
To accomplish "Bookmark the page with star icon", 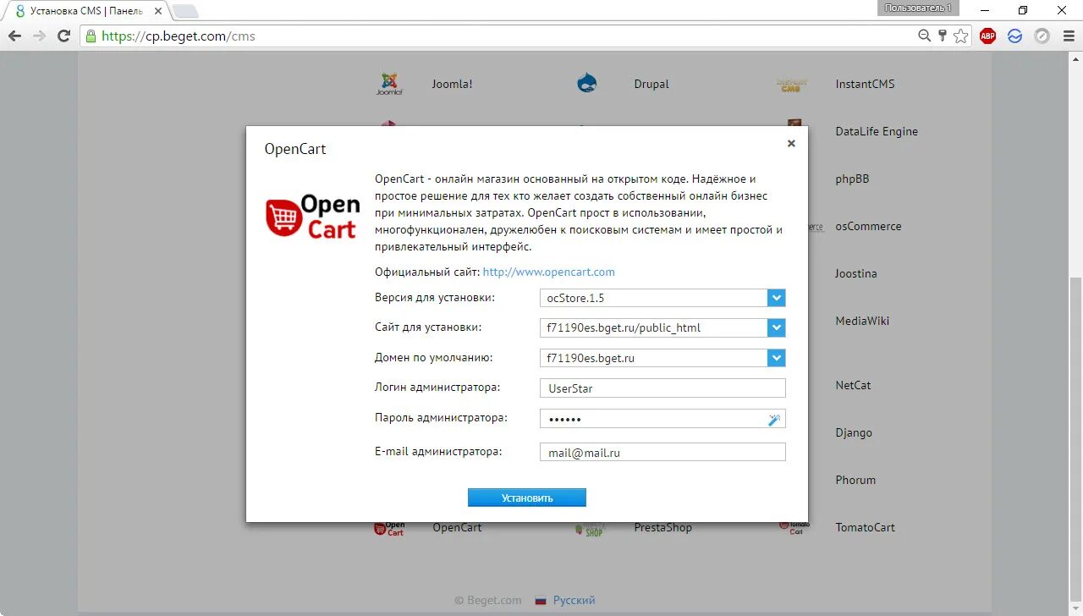I will [961, 36].
